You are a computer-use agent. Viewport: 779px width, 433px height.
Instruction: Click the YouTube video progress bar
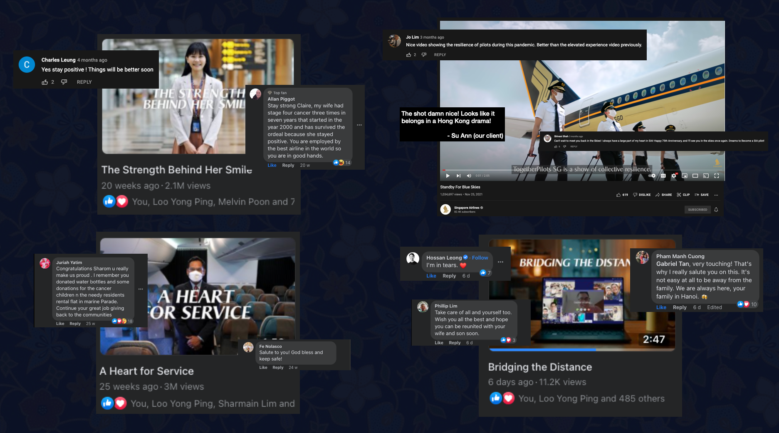click(582, 170)
